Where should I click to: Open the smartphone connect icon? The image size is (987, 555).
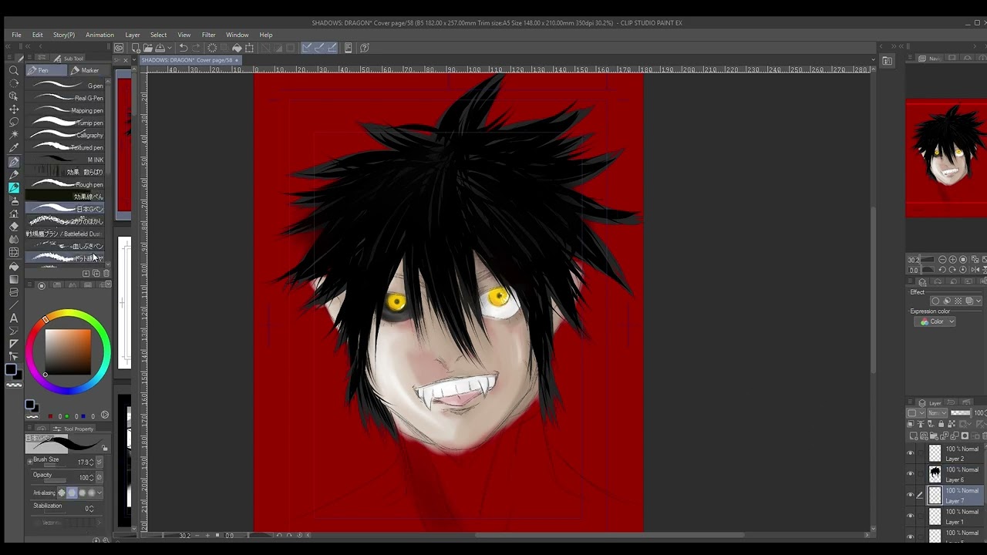pyautogui.click(x=348, y=48)
